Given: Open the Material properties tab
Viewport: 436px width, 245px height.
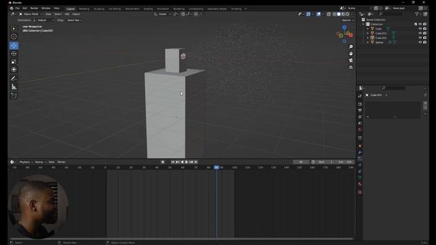Looking at the screenshot, I should pyautogui.click(x=360, y=184).
